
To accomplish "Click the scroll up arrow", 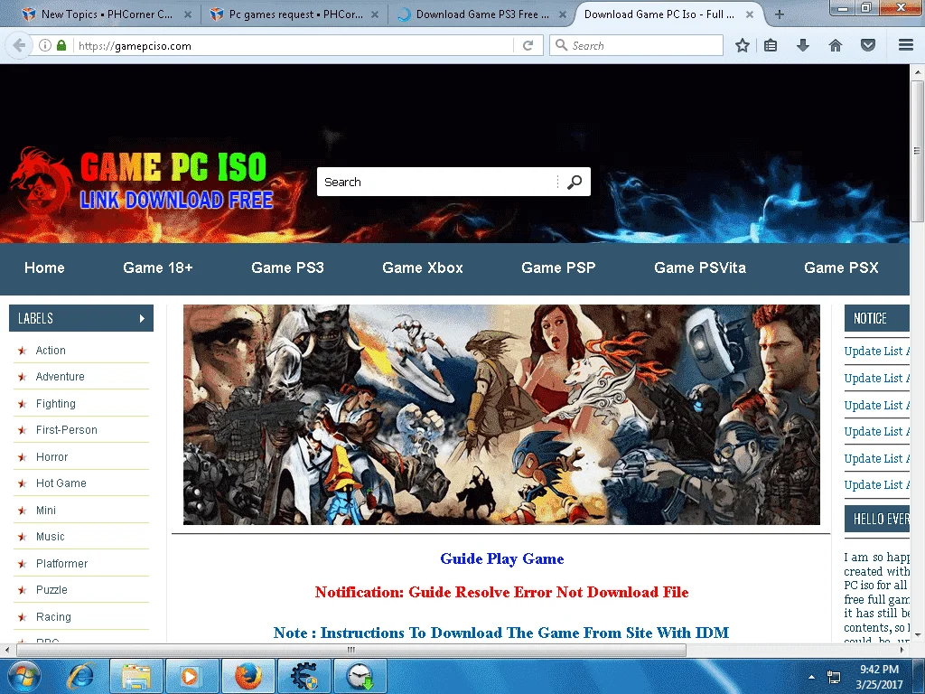I will tap(917, 70).
